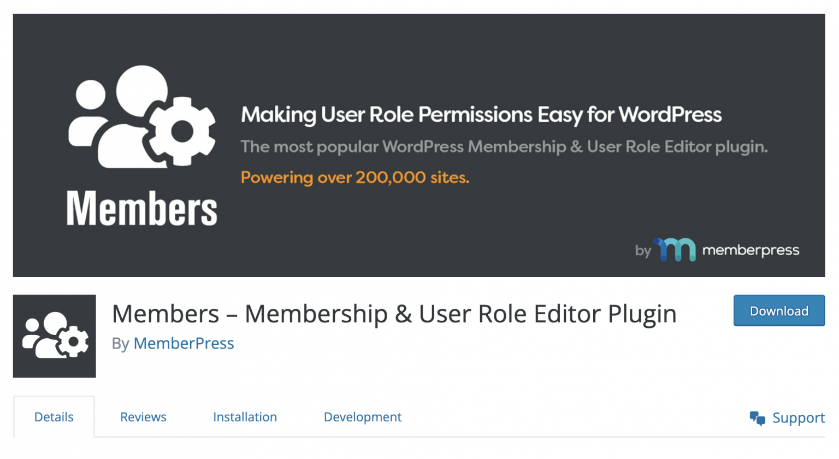
Task: Visit the Support page
Action: pos(799,418)
